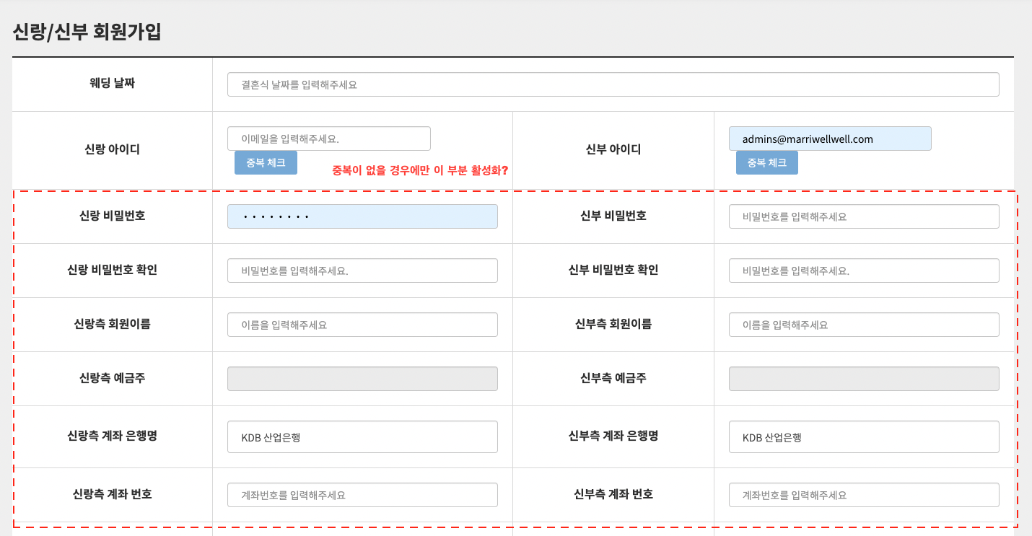The height and width of the screenshot is (536, 1032).
Task: Click the 신랑측 계좌 번호 account input
Action: coord(362,495)
